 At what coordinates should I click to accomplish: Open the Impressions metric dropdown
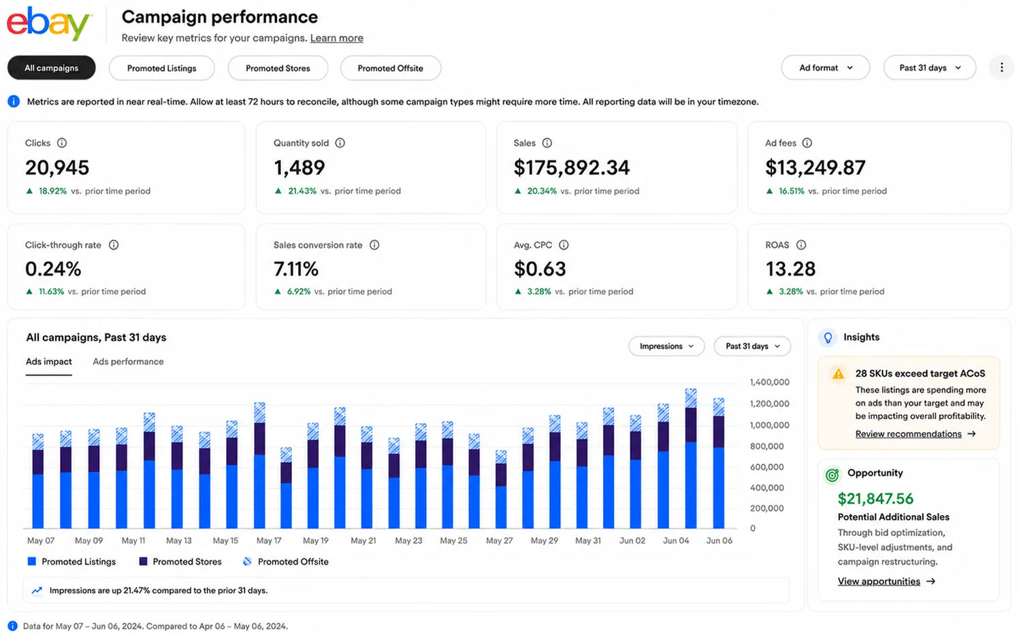click(666, 346)
